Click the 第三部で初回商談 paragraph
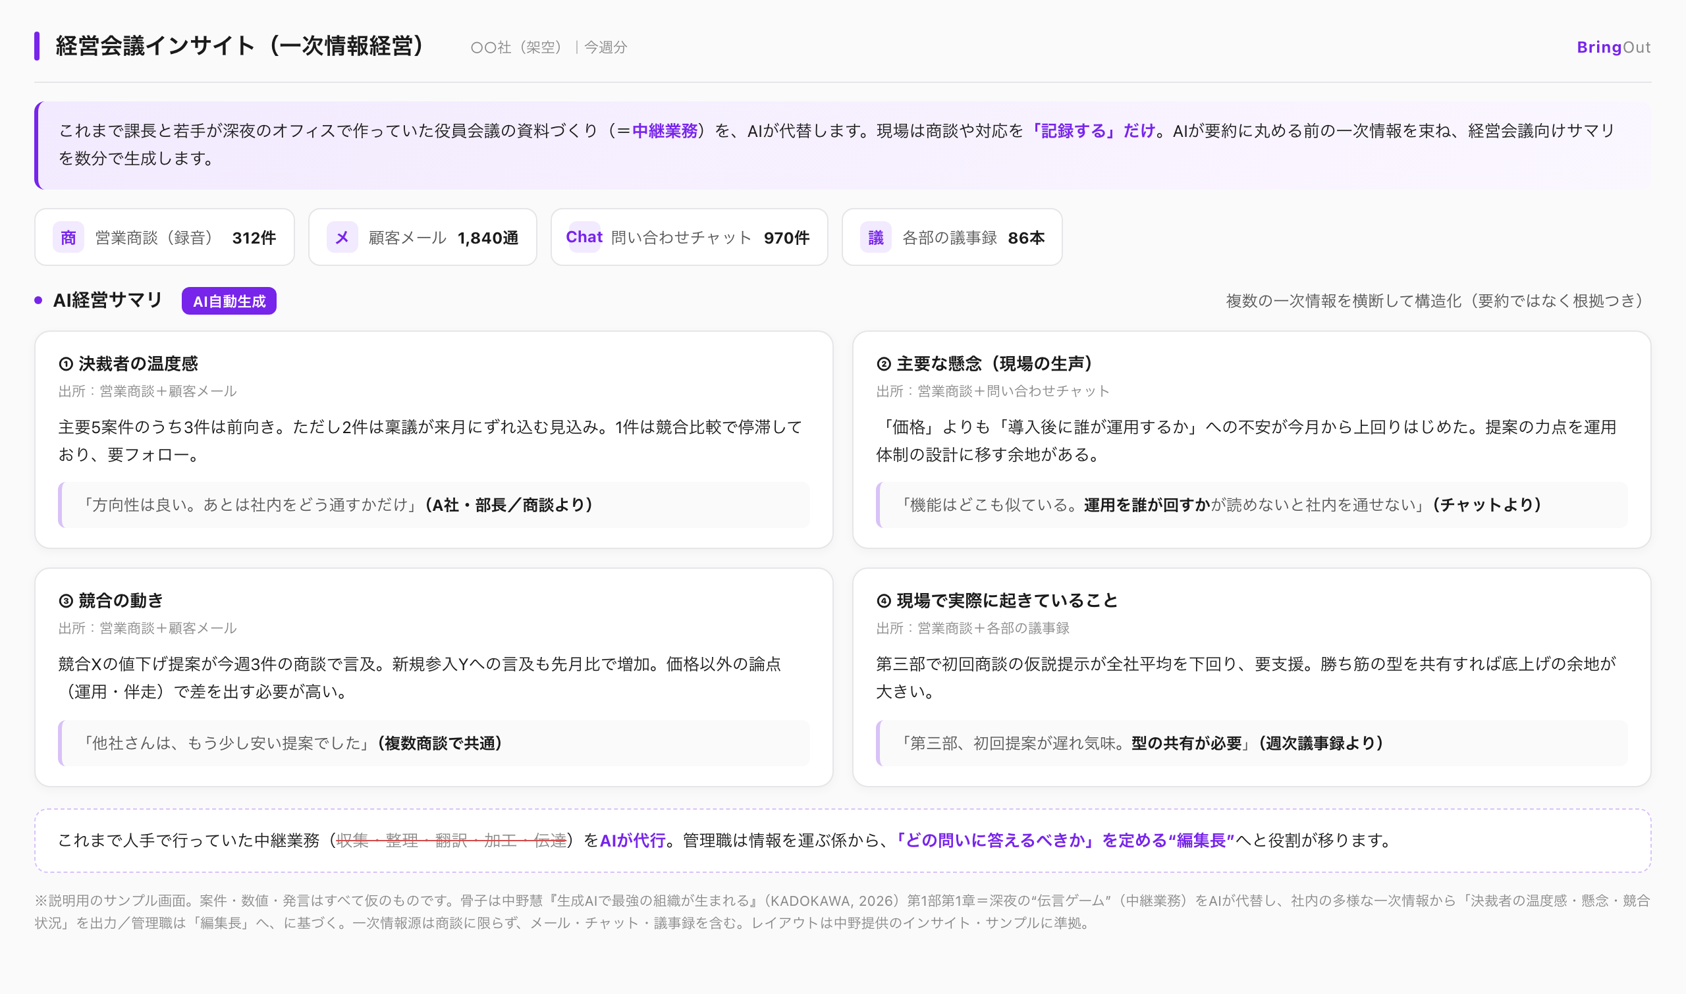 tap(1247, 678)
